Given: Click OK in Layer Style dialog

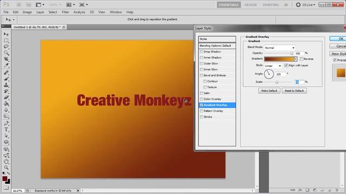Looking at the screenshot, I should click(x=338, y=39).
